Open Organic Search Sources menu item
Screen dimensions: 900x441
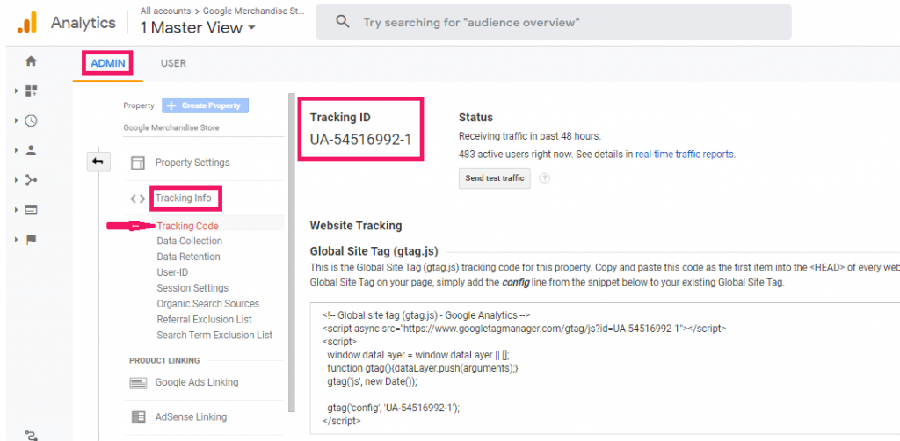pyautogui.click(x=207, y=303)
